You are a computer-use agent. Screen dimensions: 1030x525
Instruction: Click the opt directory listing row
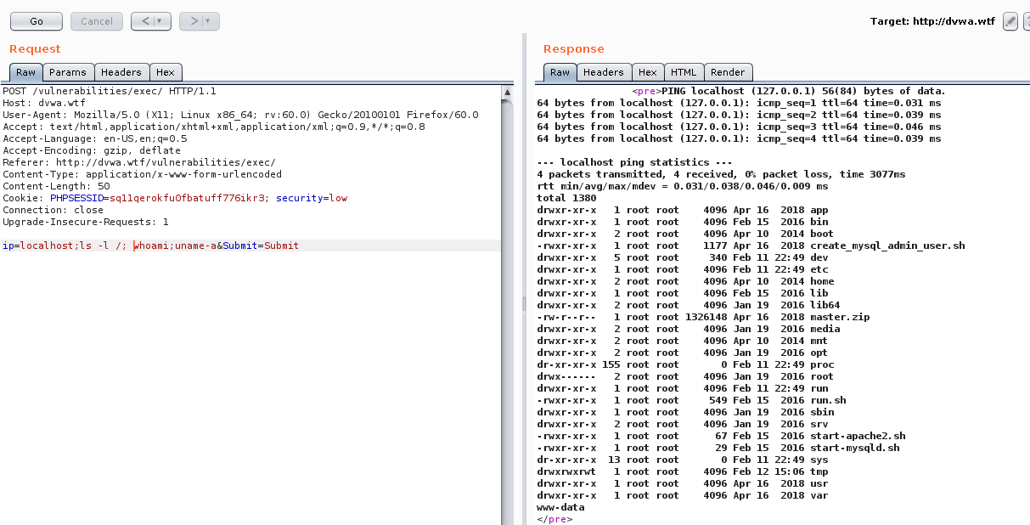pos(683,353)
